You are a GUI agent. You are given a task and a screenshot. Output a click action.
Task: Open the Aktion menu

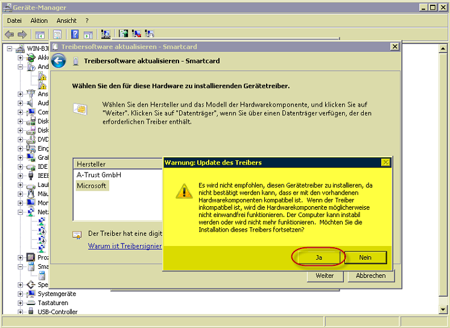click(39, 20)
